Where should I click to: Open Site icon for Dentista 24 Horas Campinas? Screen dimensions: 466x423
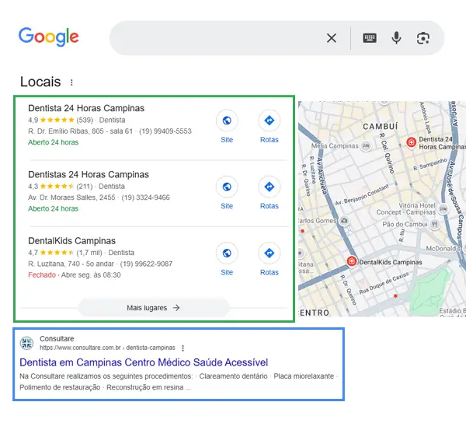pos(227,121)
